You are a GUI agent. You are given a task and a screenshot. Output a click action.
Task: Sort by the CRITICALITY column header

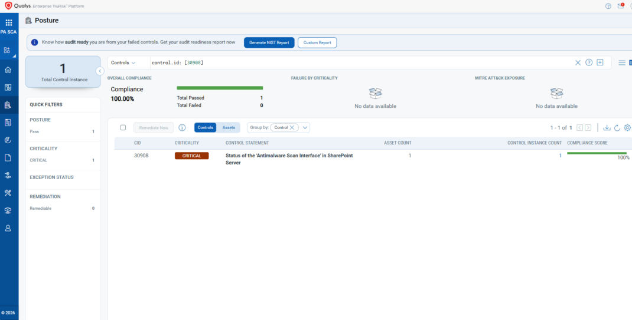[187, 143]
